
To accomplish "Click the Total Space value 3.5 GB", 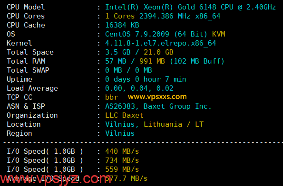I will pos(118,52).
